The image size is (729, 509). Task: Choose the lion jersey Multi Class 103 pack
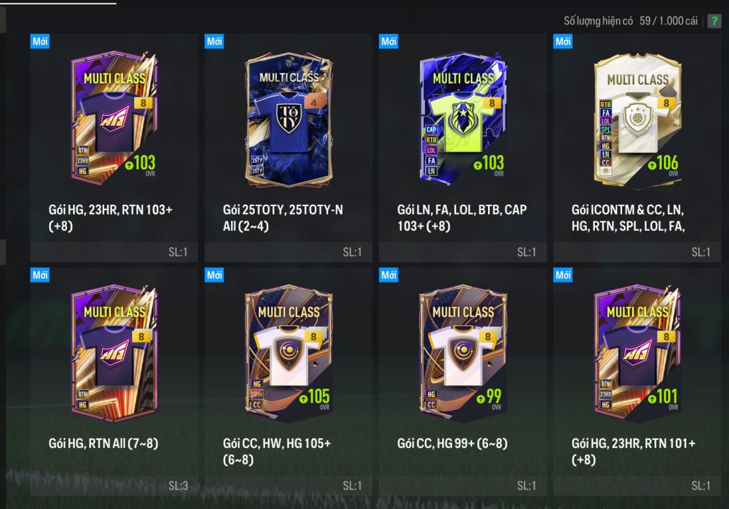click(x=463, y=119)
